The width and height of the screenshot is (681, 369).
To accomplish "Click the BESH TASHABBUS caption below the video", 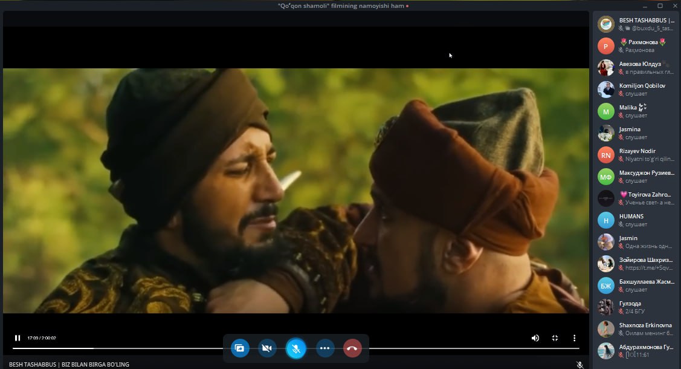I will (69, 364).
